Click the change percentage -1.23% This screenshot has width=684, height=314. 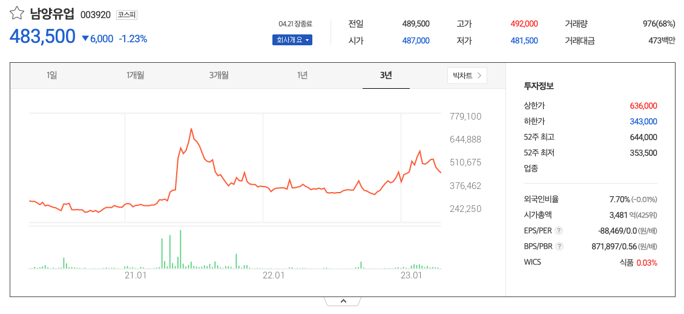tap(133, 39)
